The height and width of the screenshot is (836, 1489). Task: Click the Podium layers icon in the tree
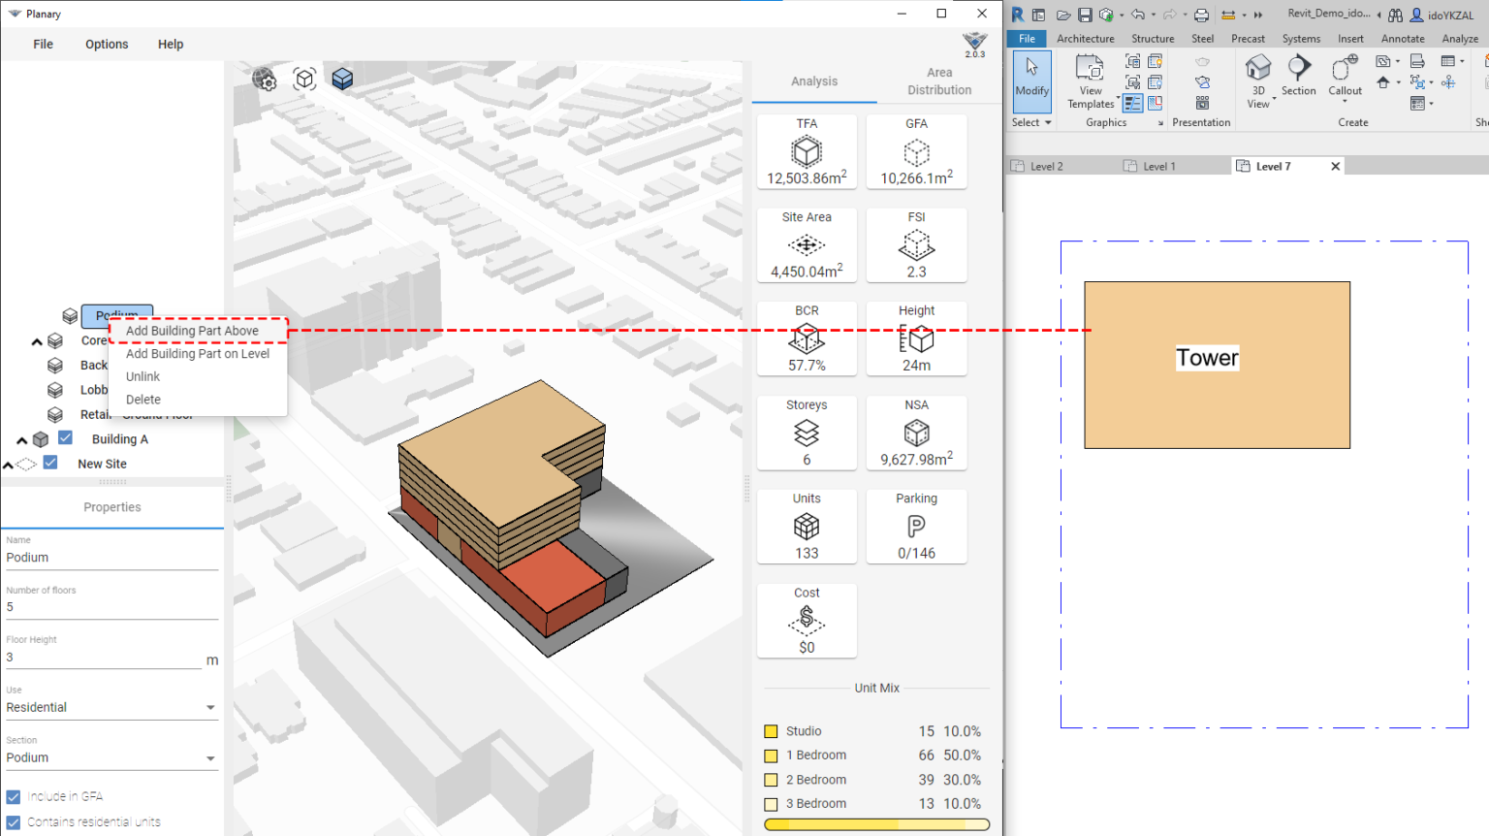(69, 315)
